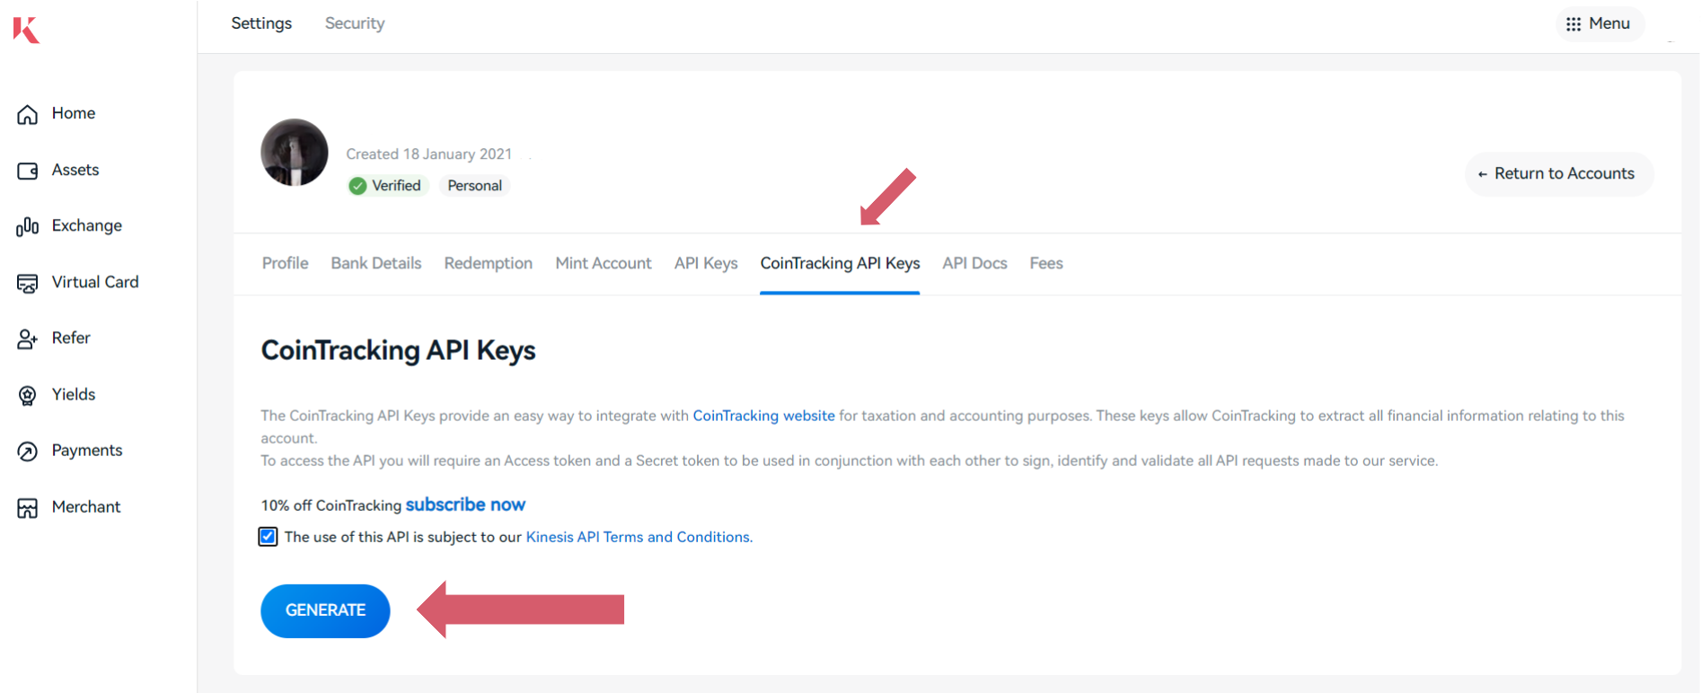Open Assets wallet icon
This screenshot has width=1701, height=693.
(28, 171)
